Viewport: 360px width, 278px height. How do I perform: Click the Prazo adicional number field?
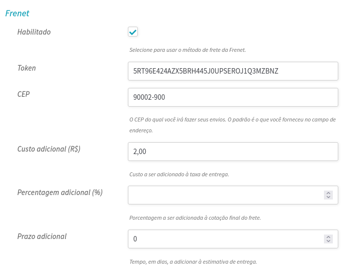(225, 238)
